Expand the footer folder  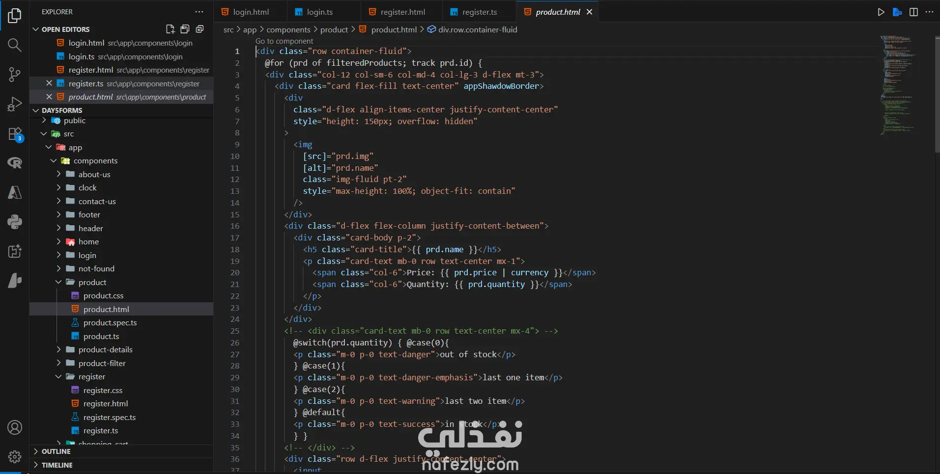(58, 214)
